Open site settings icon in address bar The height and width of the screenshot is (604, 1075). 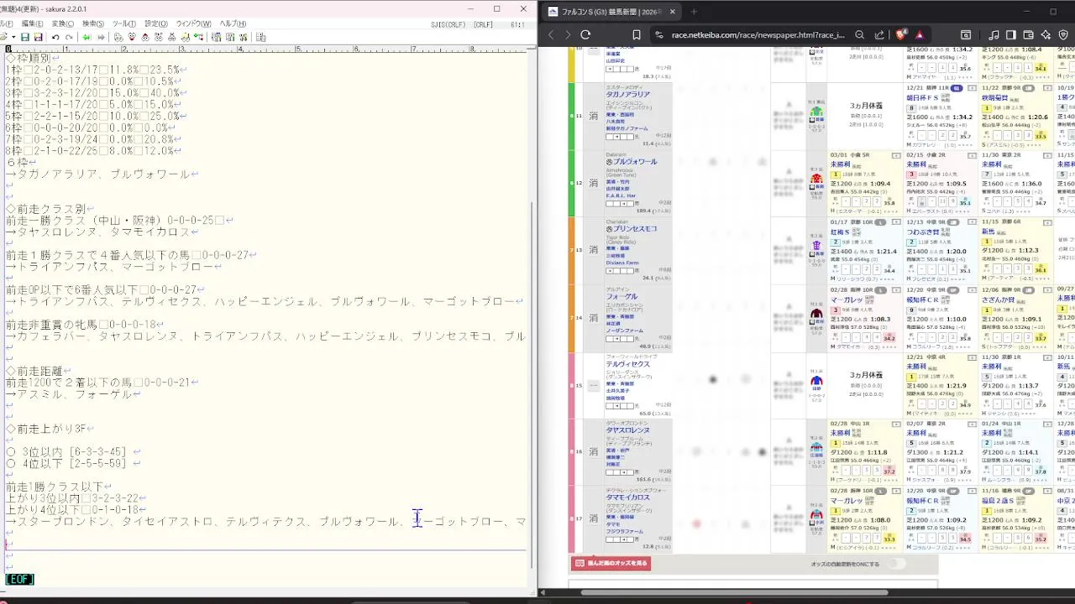[659, 34]
